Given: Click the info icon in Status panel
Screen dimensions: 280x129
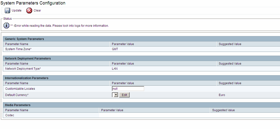Looking at the screenshot, I should pyautogui.click(x=6, y=26).
